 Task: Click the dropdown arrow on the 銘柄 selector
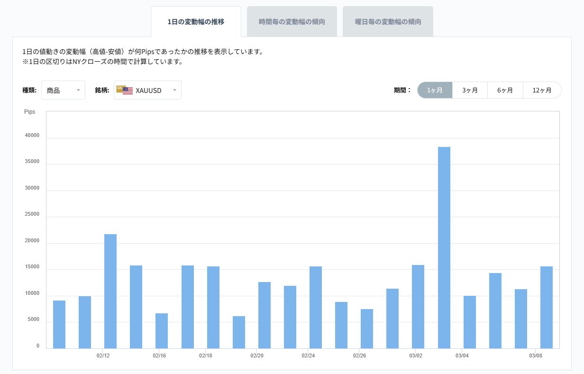pos(174,90)
